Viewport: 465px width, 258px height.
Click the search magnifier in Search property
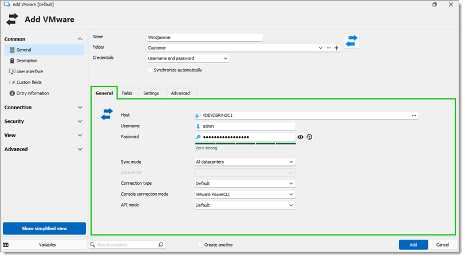(161, 245)
